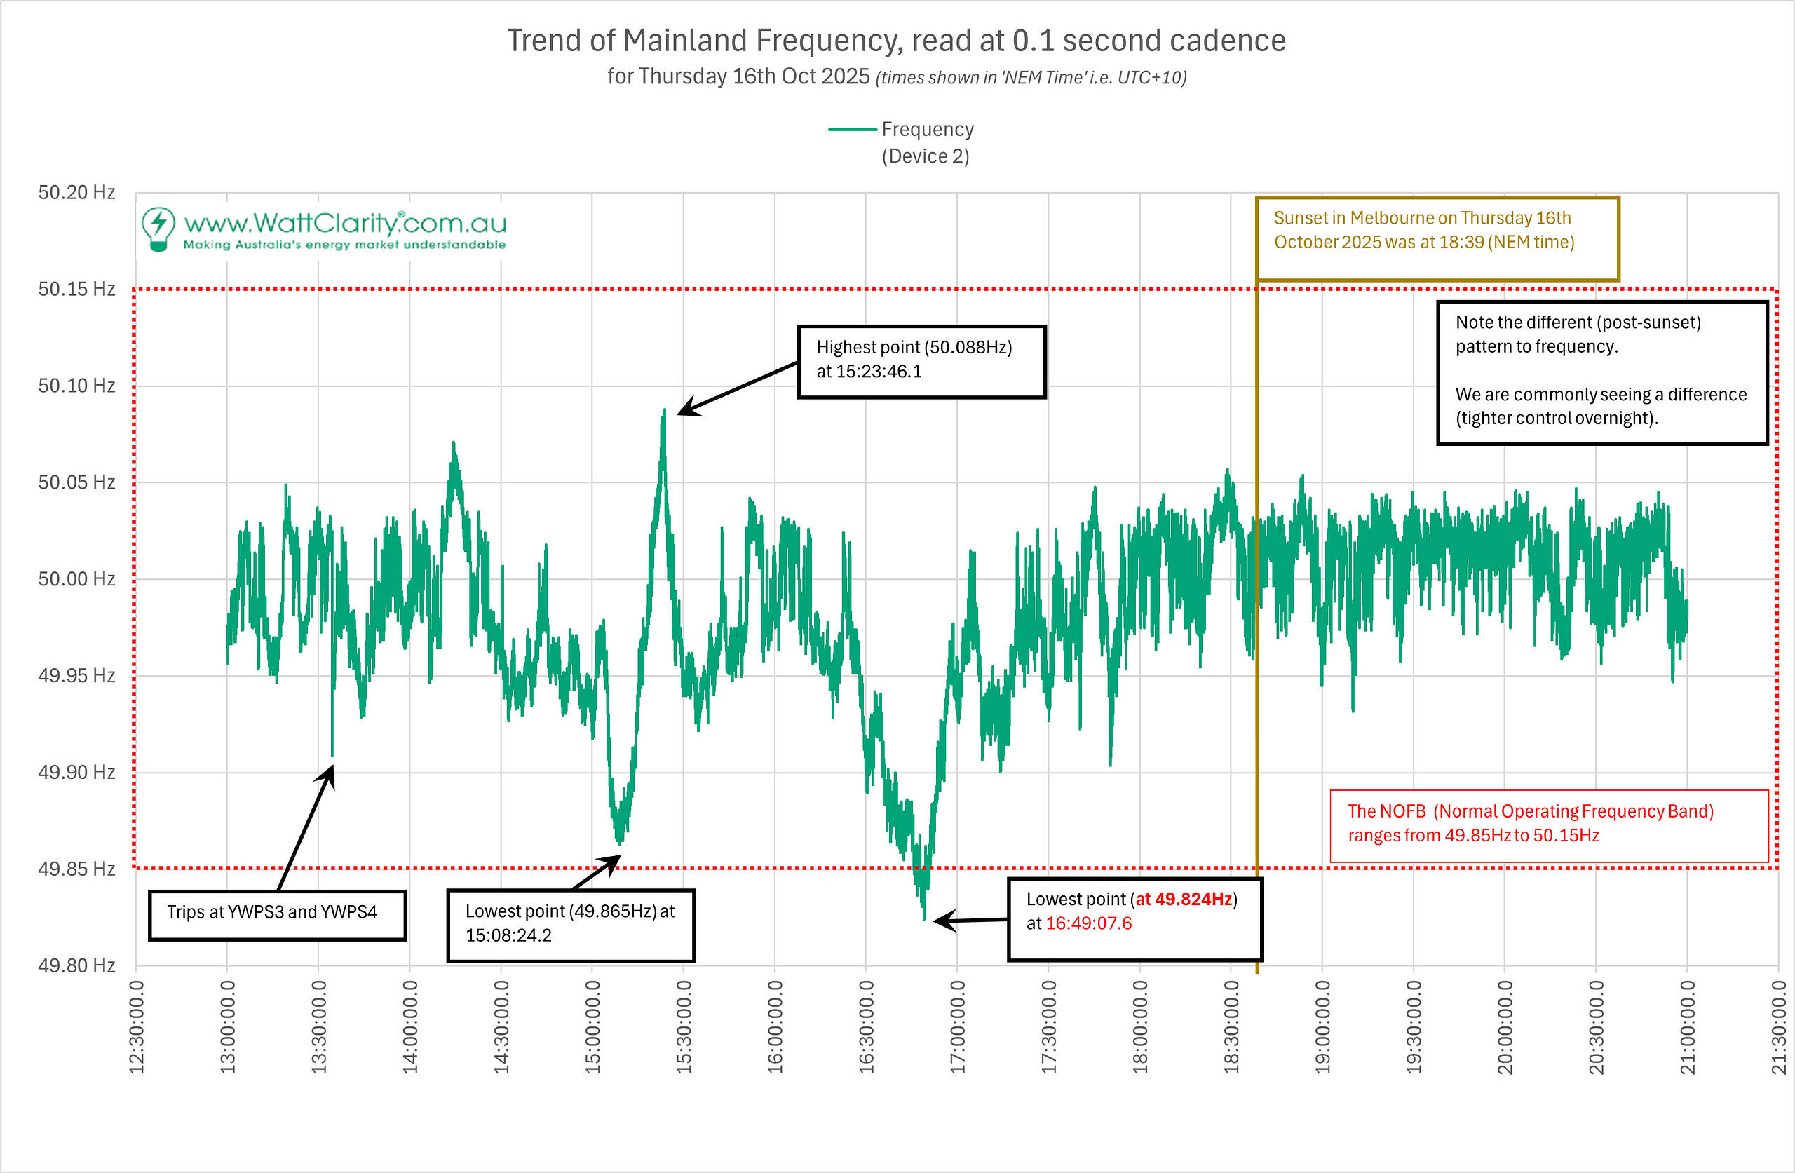The image size is (1795, 1173).
Task: Click the red NOFB description text box
Action: coord(1548,825)
